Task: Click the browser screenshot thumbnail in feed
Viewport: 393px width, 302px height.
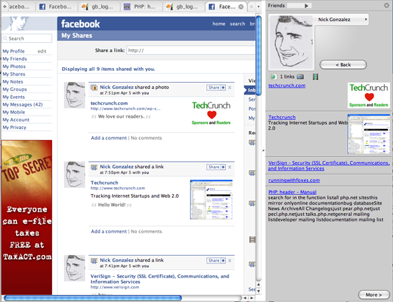Action: coord(211,200)
